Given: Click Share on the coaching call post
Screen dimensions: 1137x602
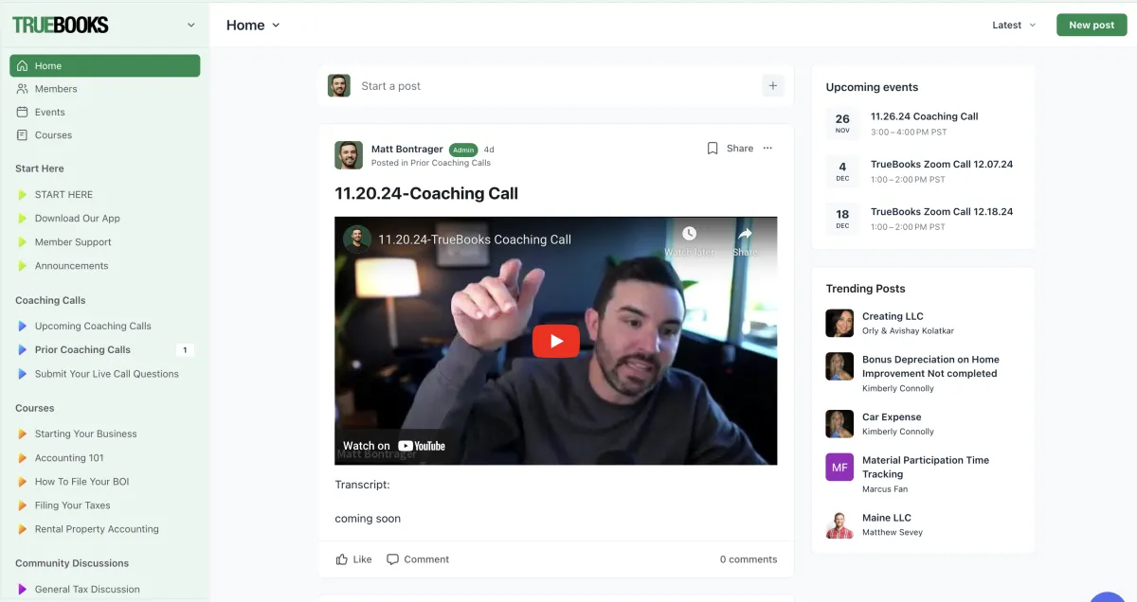Looking at the screenshot, I should pyautogui.click(x=740, y=149).
